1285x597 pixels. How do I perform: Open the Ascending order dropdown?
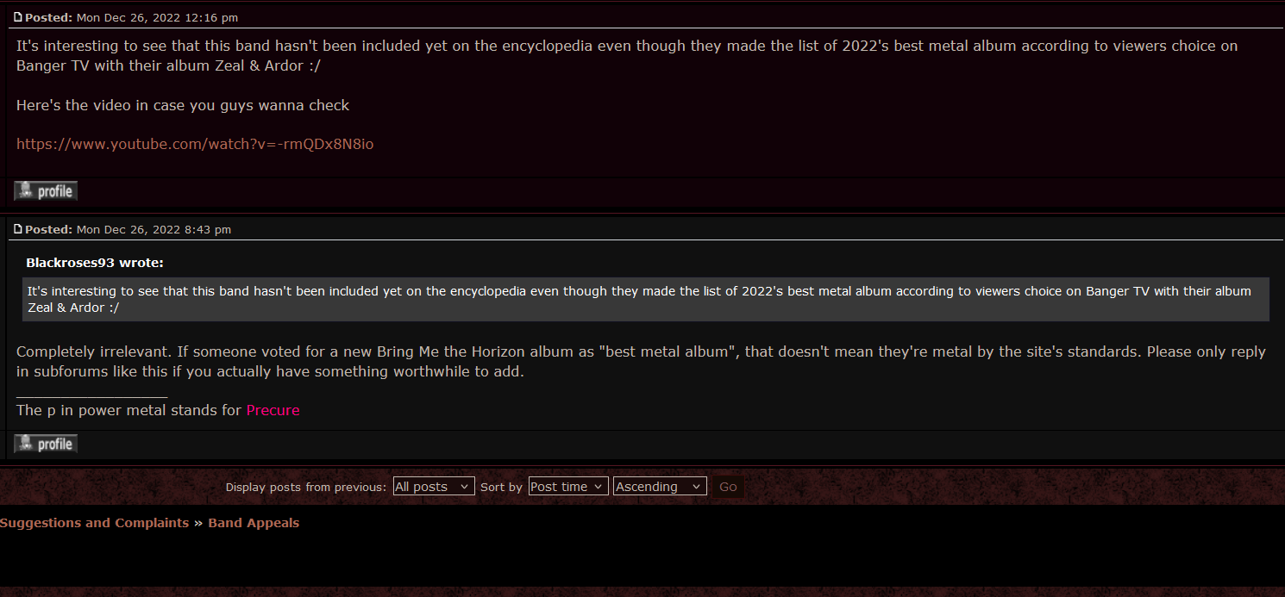click(661, 487)
